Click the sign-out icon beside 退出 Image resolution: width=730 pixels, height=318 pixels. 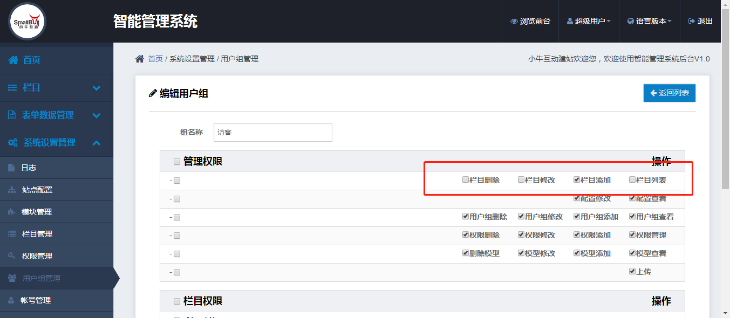pyautogui.click(x=691, y=22)
